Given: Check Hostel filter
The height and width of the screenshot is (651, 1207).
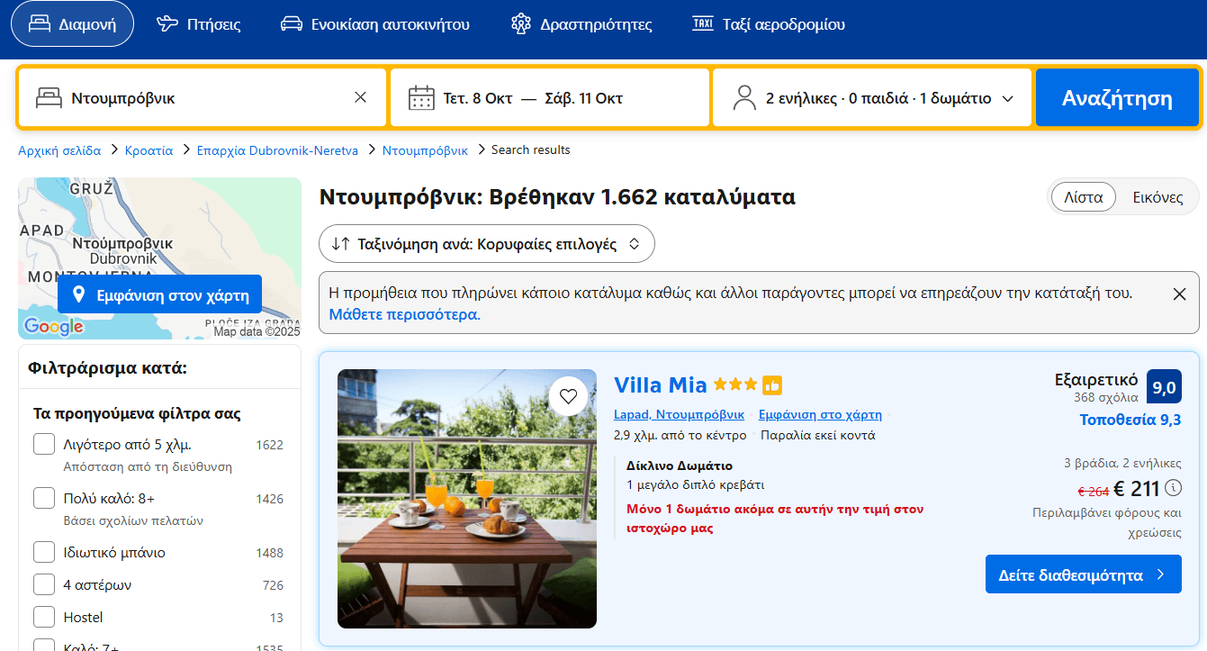Looking at the screenshot, I should pyautogui.click(x=44, y=617).
